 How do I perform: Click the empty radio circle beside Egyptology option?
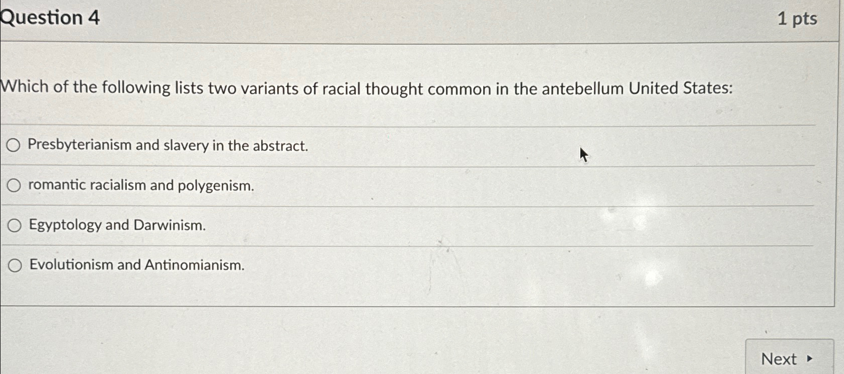coord(14,226)
